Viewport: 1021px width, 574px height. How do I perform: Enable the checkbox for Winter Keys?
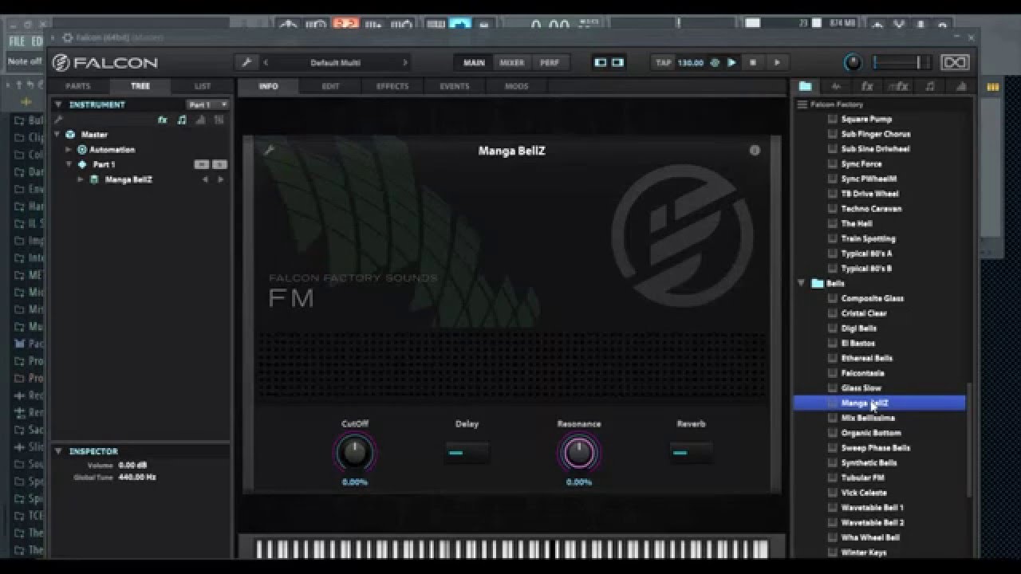833,552
